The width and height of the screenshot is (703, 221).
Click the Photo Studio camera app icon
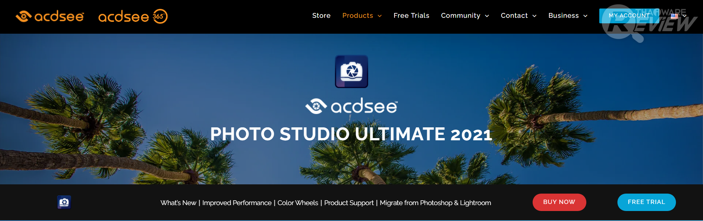click(x=351, y=71)
